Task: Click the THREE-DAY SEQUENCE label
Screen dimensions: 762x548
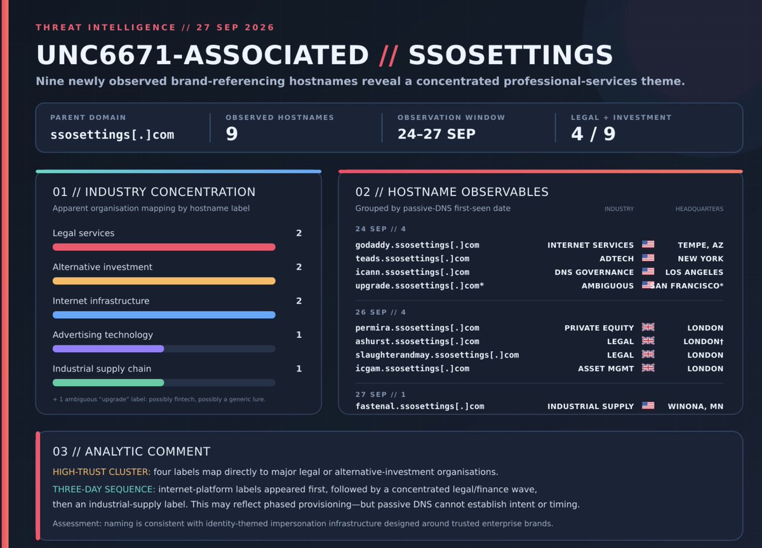Action: [104, 490]
